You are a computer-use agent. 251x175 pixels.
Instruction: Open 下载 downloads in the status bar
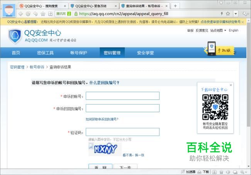[203, 172]
